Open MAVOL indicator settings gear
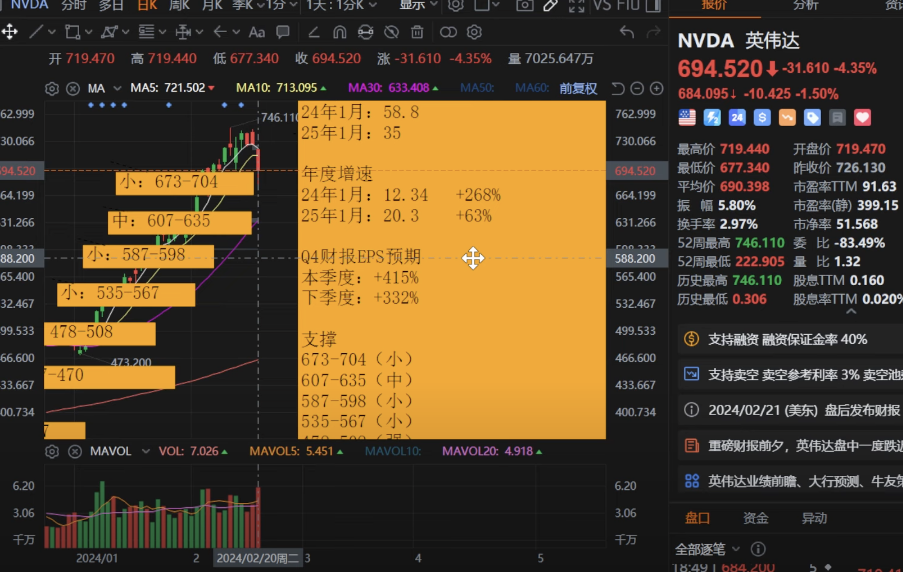903x572 pixels. pyautogui.click(x=52, y=451)
